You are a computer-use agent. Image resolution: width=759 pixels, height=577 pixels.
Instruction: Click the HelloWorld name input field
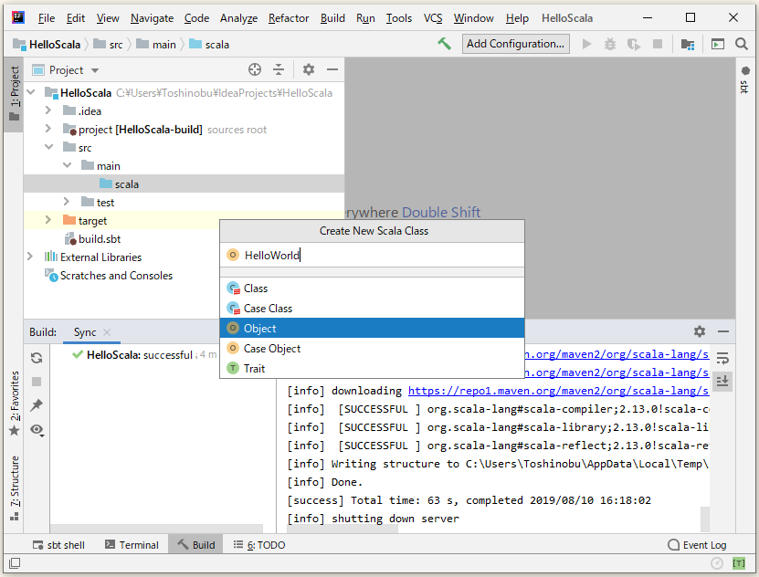click(x=372, y=255)
